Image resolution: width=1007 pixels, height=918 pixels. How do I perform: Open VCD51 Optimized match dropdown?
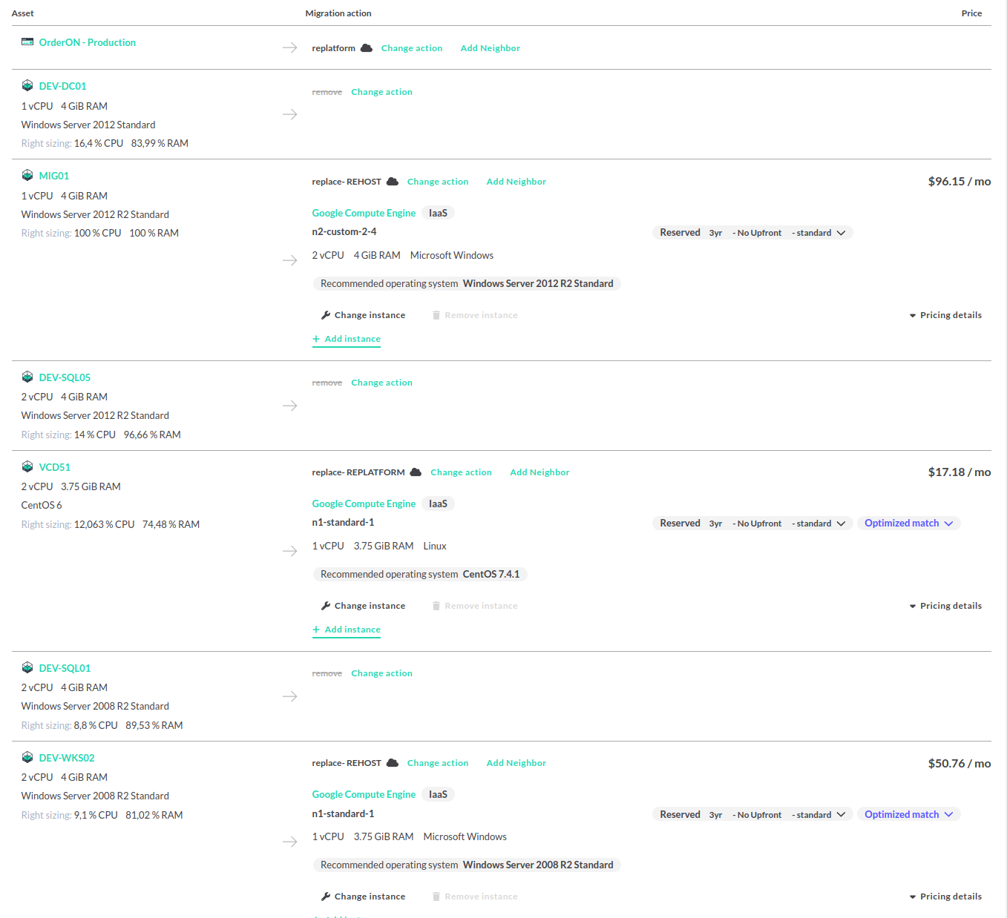(909, 524)
